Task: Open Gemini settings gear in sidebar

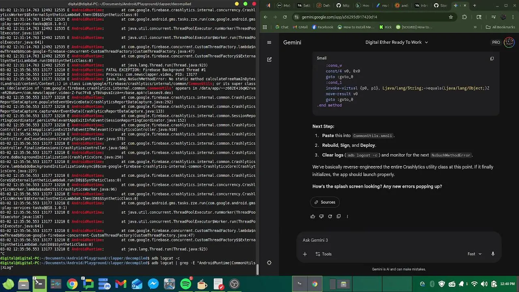Action: (269, 262)
